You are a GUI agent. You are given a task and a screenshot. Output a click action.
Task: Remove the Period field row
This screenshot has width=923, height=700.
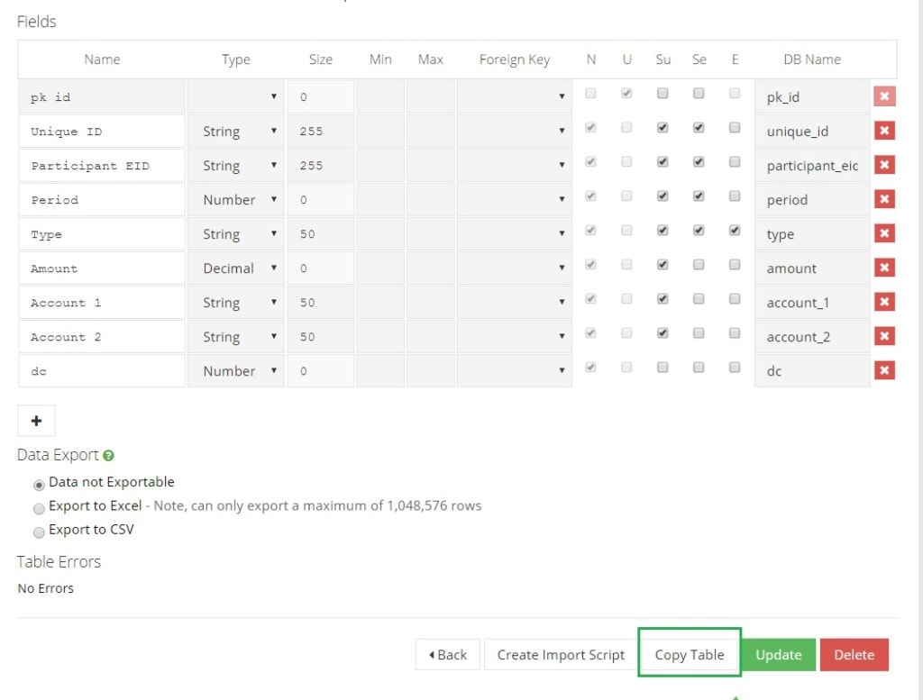pyautogui.click(x=884, y=199)
